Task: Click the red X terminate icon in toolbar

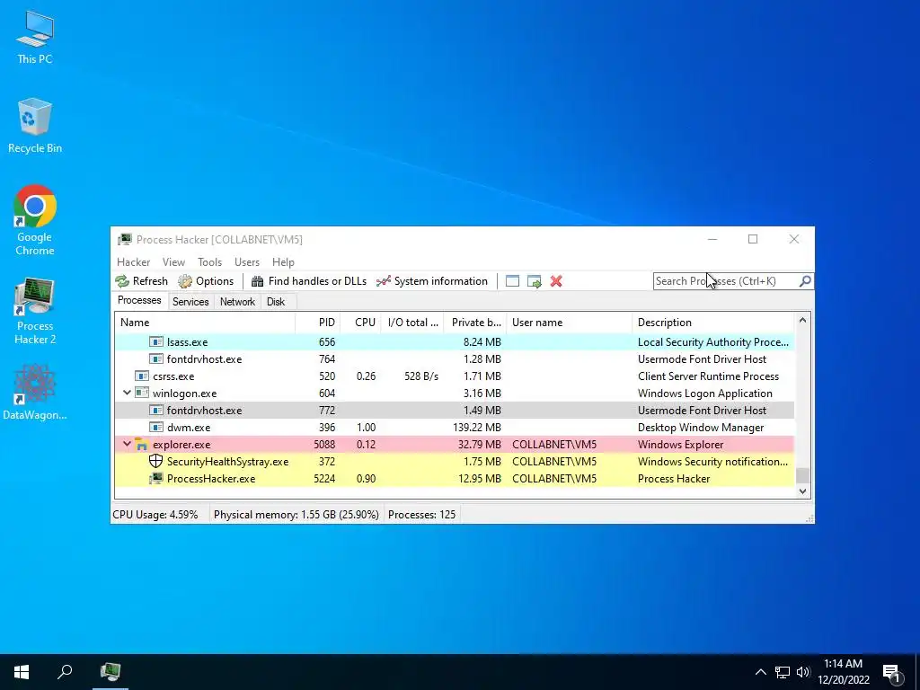Action: pyautogui.click(x=556, y=281)
